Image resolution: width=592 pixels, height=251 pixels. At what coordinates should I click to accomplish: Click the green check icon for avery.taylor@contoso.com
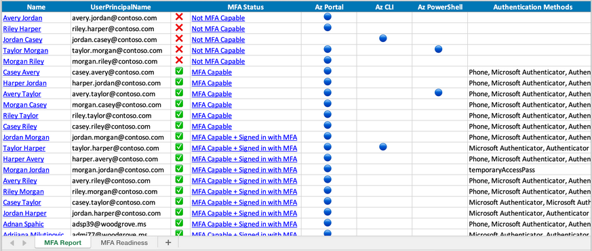click(179, 93)
